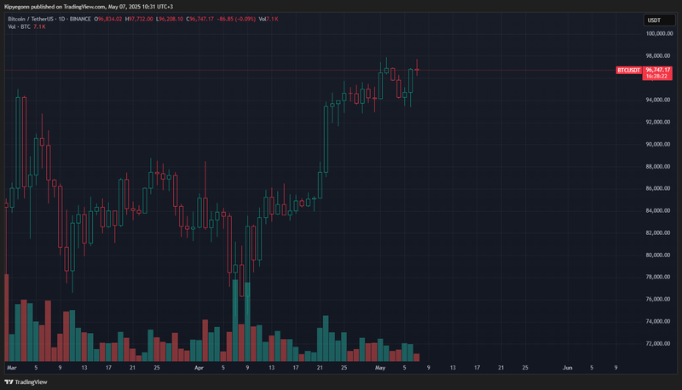Click the 94,000.00 price axis label

[x=658, y=100]
